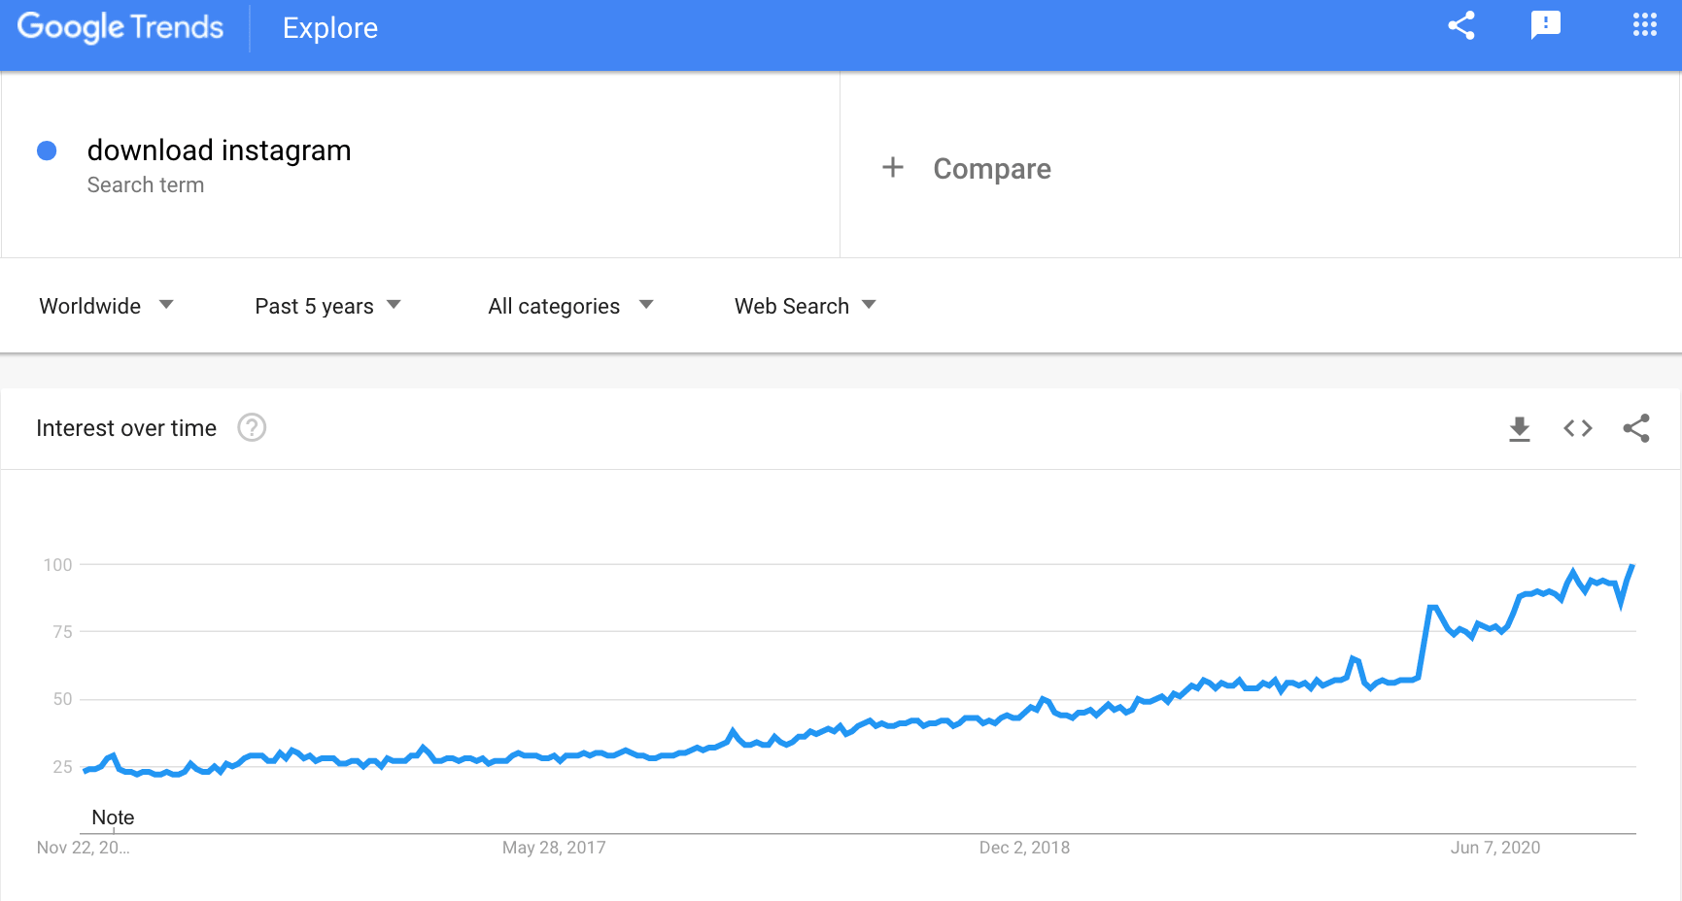Open the send feedback icon
Image resolution: width=1682 pixels, height=901 pixels.
[x=1545, y=26]
